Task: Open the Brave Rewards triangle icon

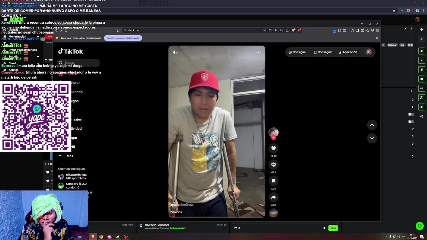Action: pyautogui.click(x=300, y=30)
